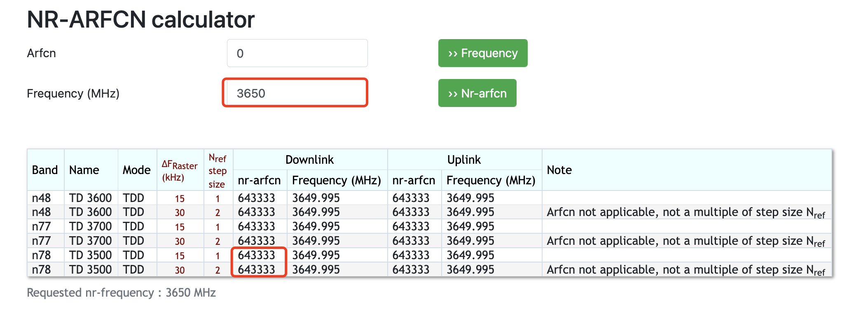Screen dimensions: 847x309
Task: Select the Nref step size column header
Action: coord(218,171)
